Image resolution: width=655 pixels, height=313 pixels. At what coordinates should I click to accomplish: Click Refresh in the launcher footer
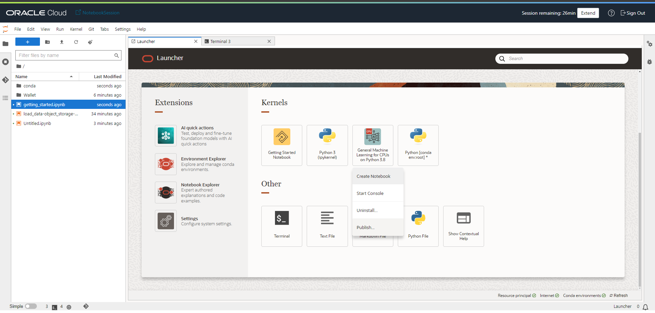click(618, 296)
